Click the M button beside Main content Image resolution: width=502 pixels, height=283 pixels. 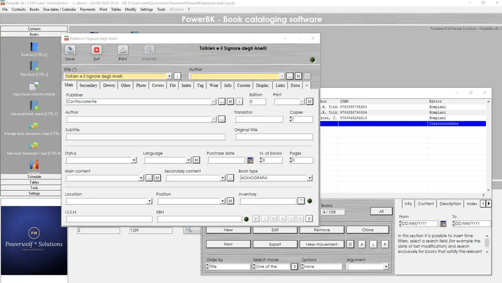(x=157, y=178)
